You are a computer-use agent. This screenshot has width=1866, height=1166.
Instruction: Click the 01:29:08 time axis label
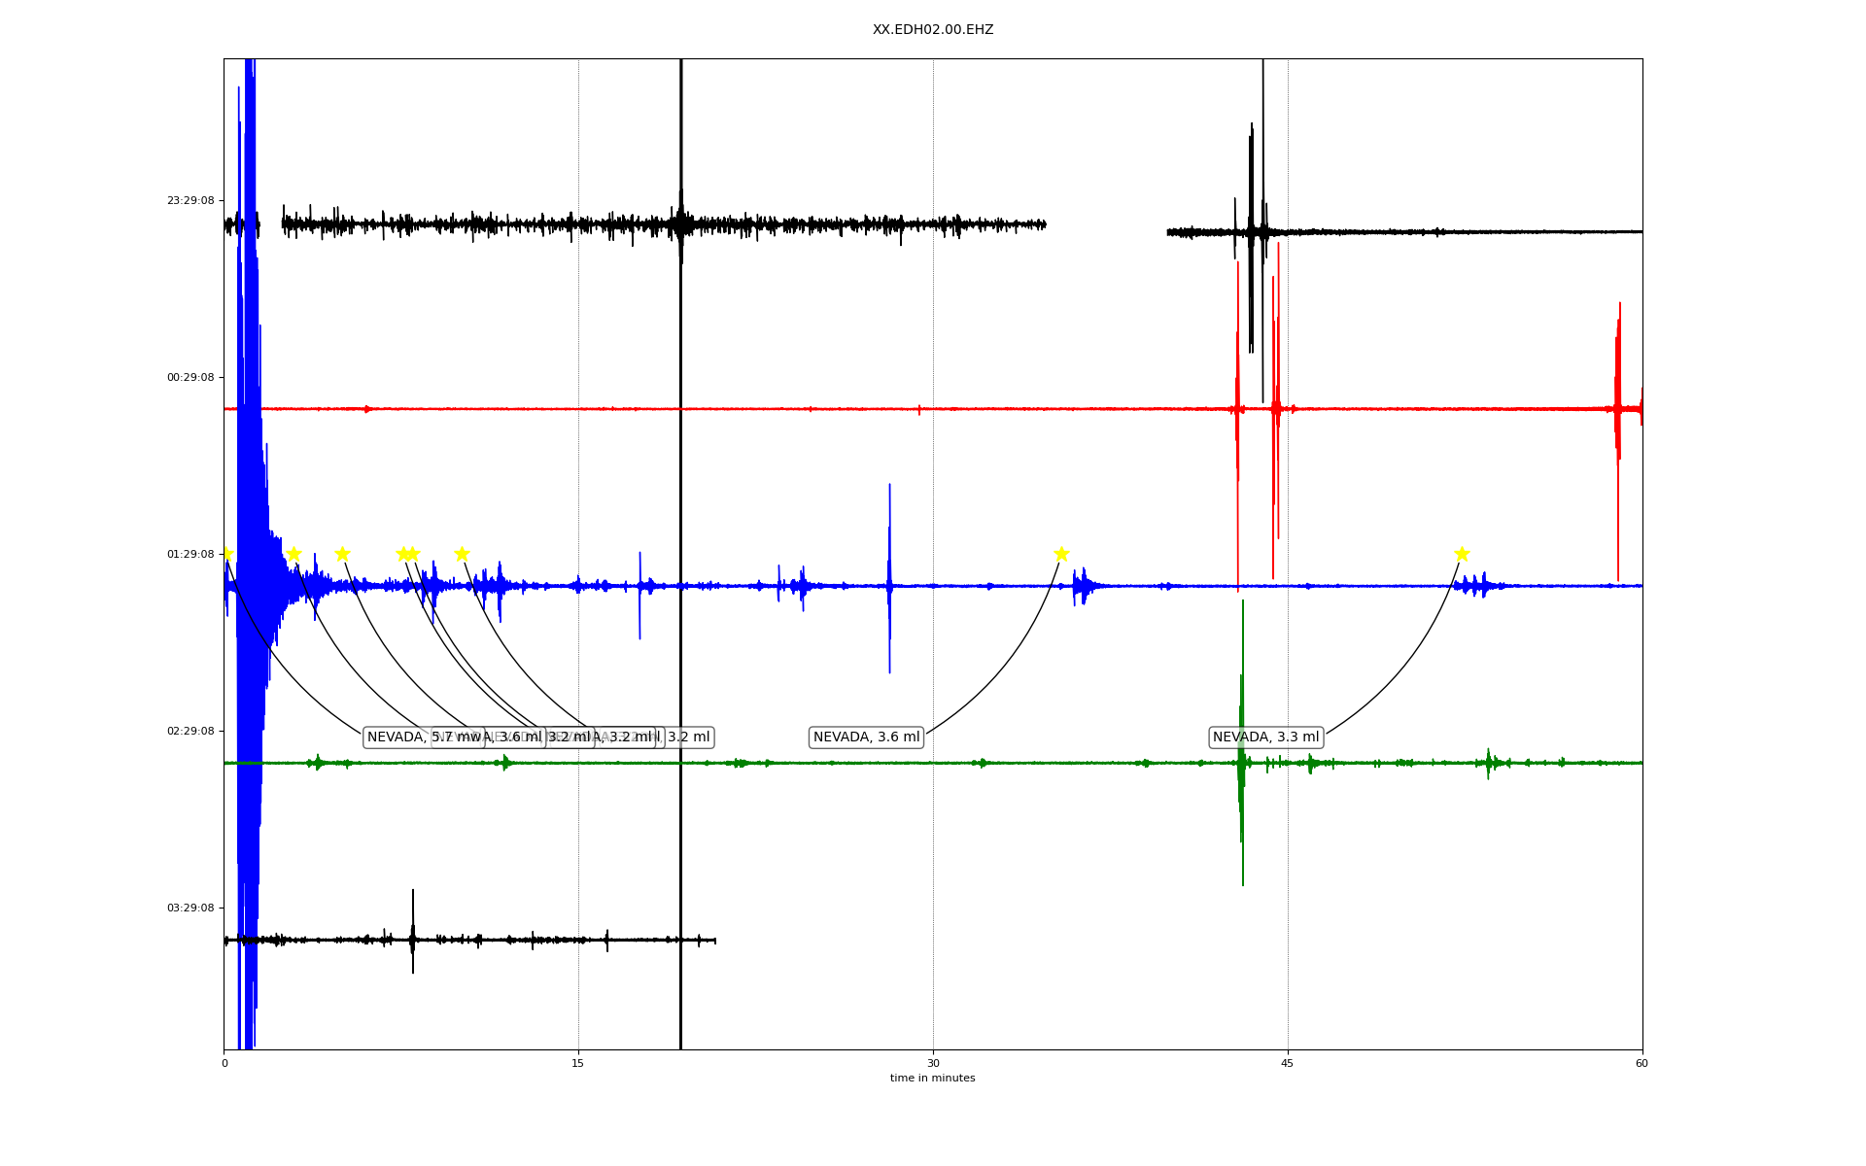(190, 555)
